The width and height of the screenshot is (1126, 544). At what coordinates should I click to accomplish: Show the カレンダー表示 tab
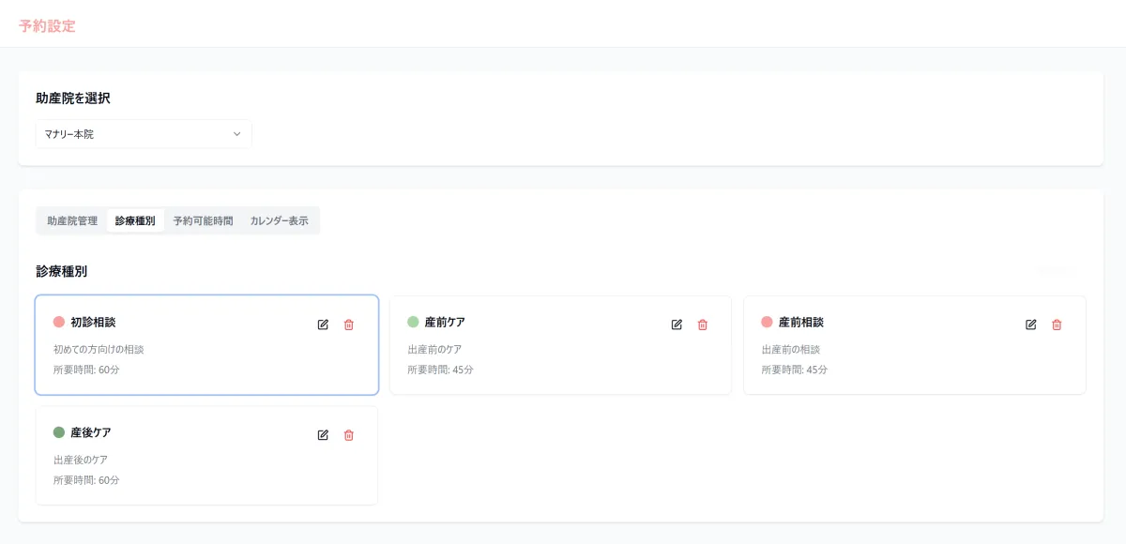(x=279, y=221)
